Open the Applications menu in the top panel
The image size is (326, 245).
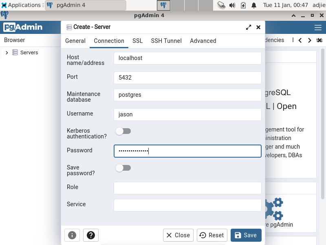pyautogui.click(x=22, y=5)
